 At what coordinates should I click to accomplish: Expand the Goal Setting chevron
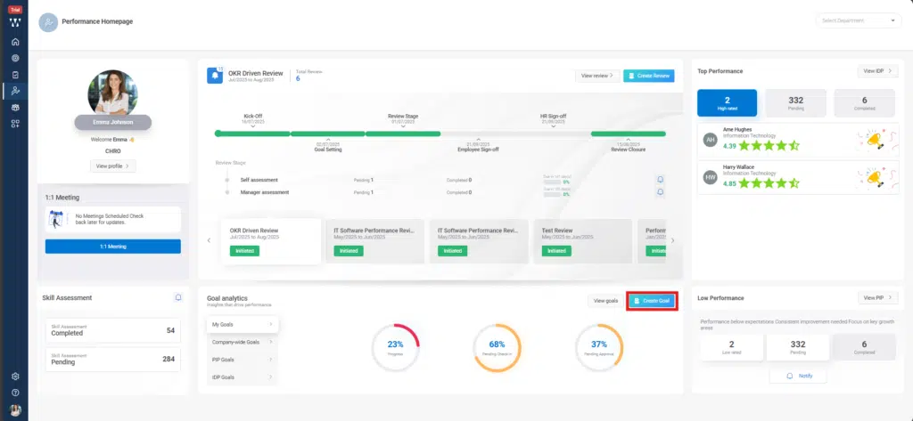coord(328,140)
